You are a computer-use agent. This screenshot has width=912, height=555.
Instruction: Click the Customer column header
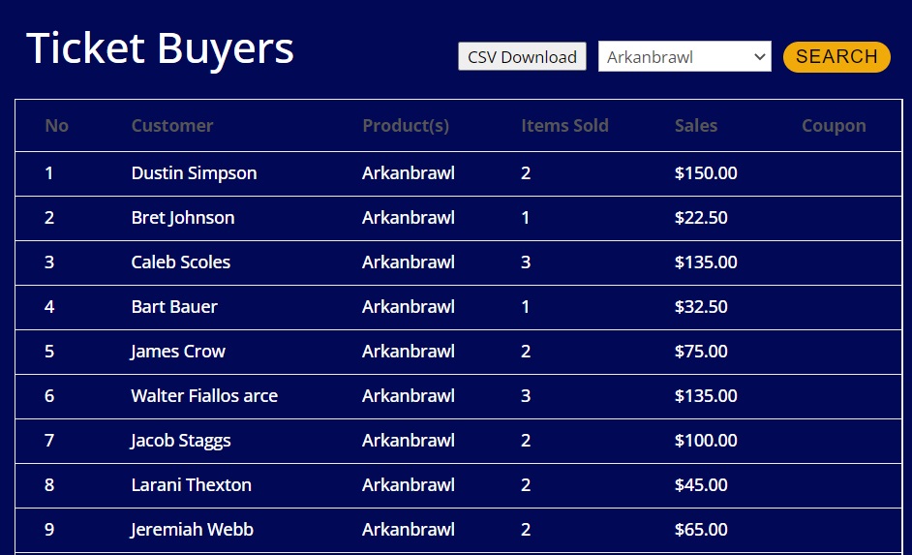click(x=171, y=126)
